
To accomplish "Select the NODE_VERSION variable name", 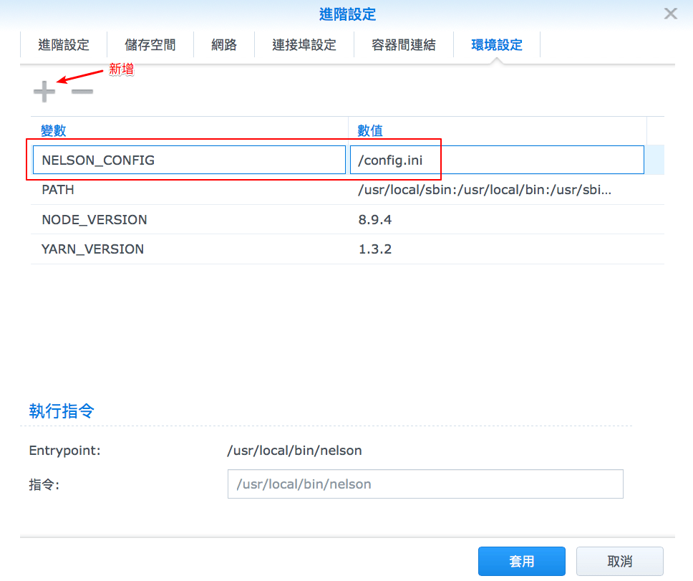I will click(94, 220).
